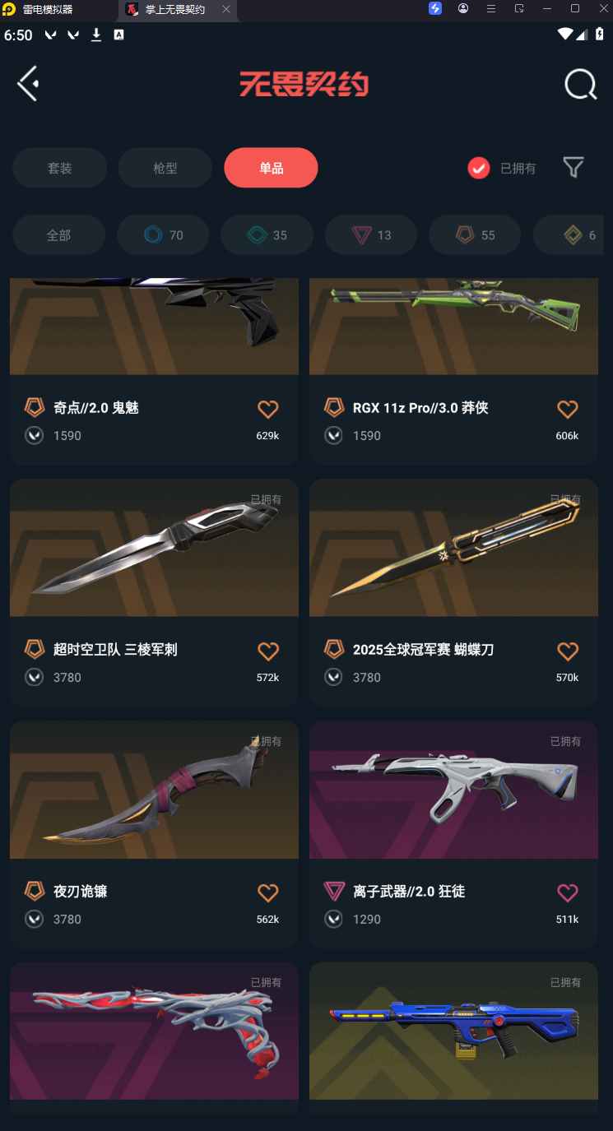This screenshot has width=613, height=1131.
Task: Select the 单品 tab
Action: point(271,168)
